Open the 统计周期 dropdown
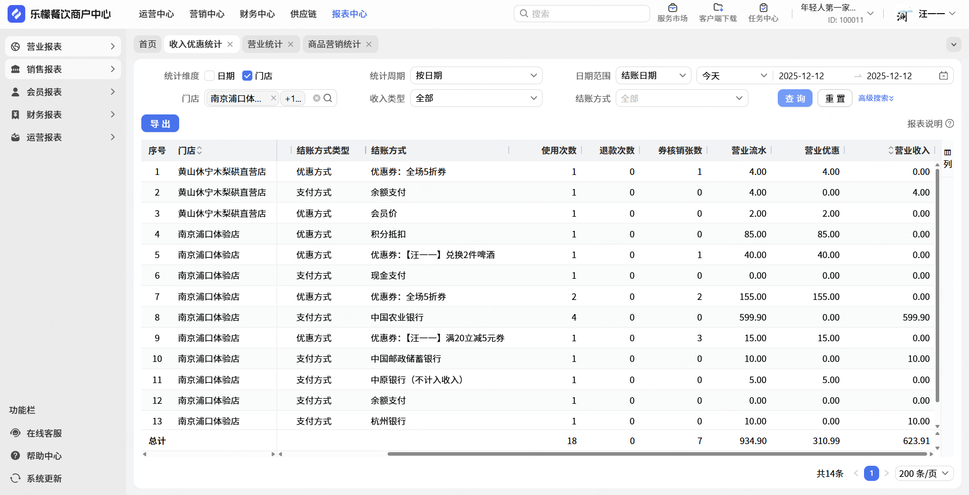The width and height of the screenshot is (969, 495). (476, 76)
